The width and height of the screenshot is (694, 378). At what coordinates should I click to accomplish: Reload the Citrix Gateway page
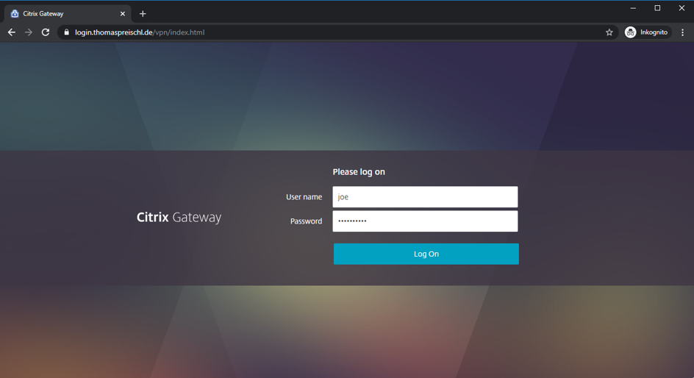(46, 32)
